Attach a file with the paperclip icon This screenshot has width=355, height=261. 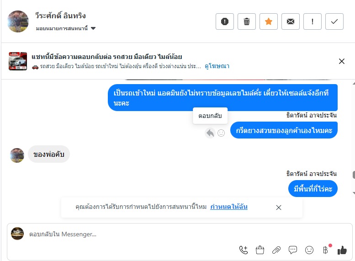pos(276,250)
